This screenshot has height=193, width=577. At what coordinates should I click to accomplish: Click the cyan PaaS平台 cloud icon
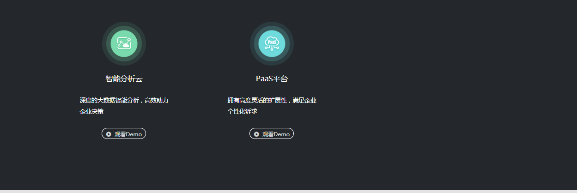272,44
